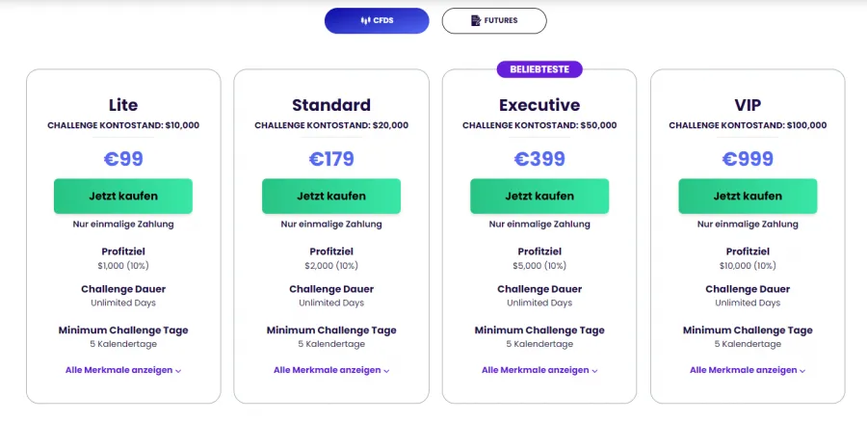The image size is (867, 422).
Task: Click the chevron beside Lite's Alle Merkmale anzeigen
Action: [x=178, y=370]
